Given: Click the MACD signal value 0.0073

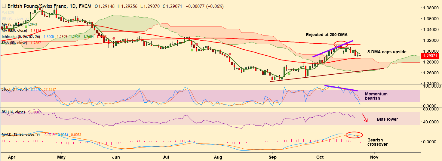Looking at the screenshot, I should (x=76, y=135).
